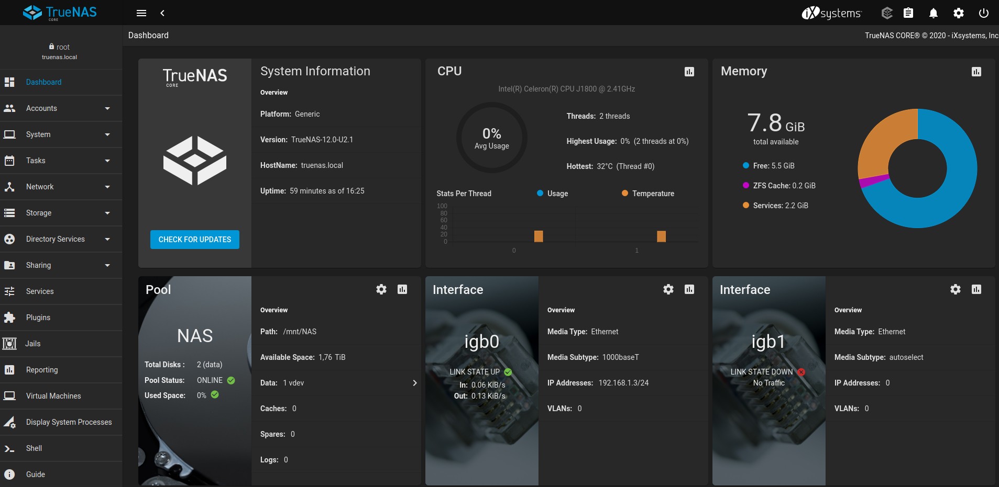Expand the Storage menu arrow
Viewport: 999px width, 487px height.
click(x=107, y=213)
